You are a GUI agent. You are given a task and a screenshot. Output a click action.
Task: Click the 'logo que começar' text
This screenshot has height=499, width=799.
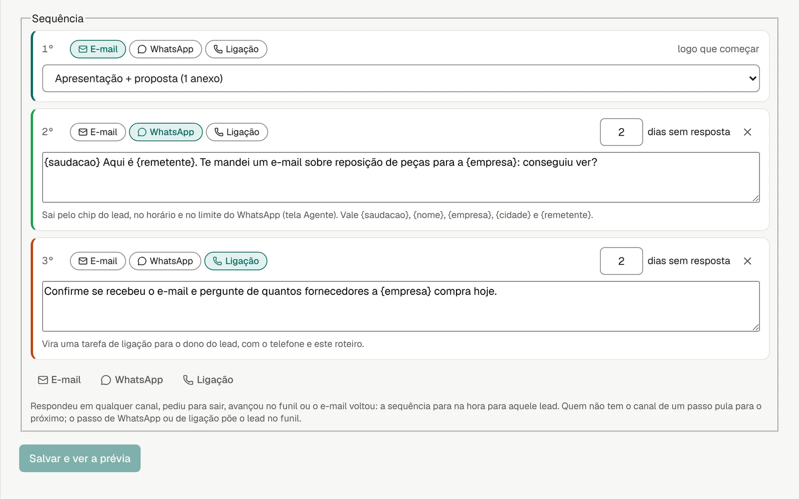(718, 49)
